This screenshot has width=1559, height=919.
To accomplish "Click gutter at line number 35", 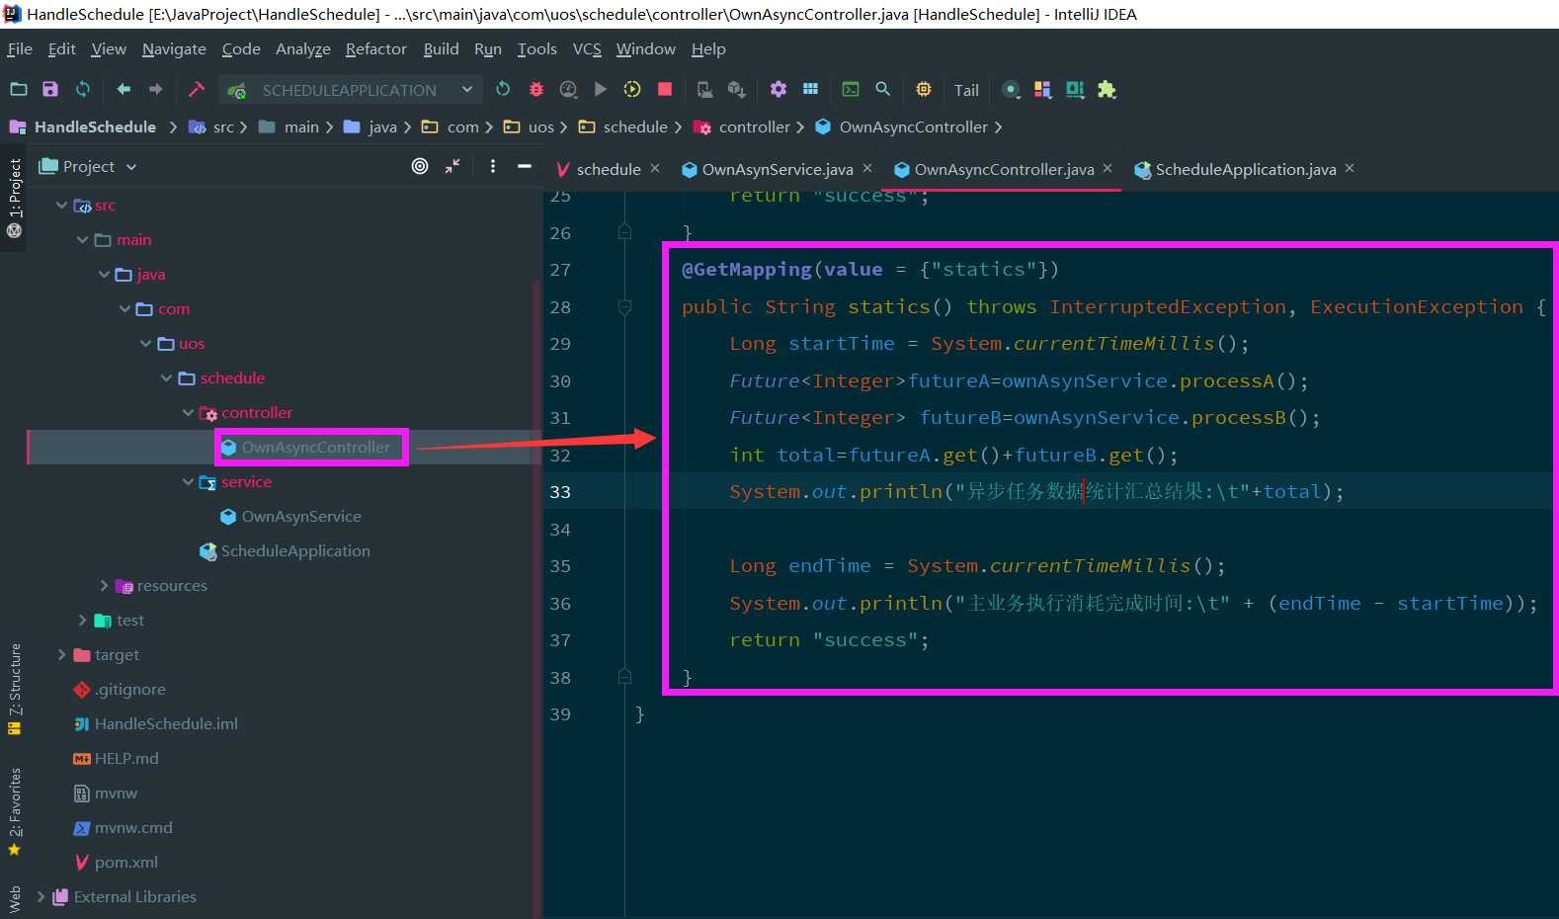I will click(x=560, y=566).
